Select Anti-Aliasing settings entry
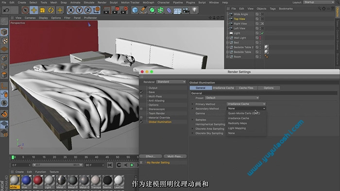This screenshot has height=191, width=340. 156,100
